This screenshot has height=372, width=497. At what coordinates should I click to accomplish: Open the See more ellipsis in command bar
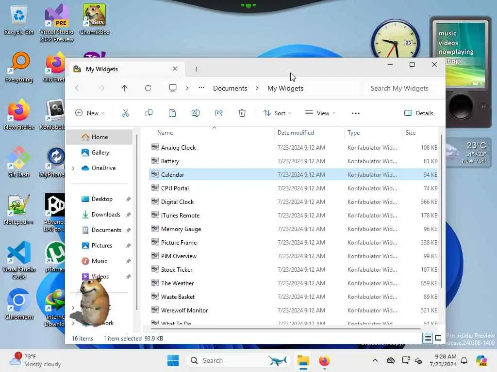click(x=356, y=113)
